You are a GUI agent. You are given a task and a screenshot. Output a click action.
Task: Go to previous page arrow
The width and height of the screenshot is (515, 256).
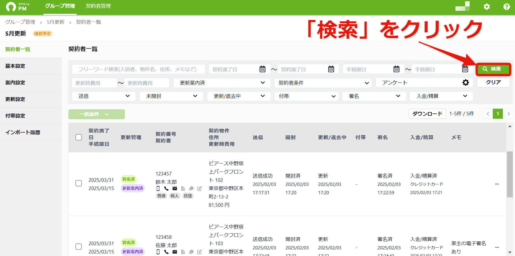(x=488, y=114)
